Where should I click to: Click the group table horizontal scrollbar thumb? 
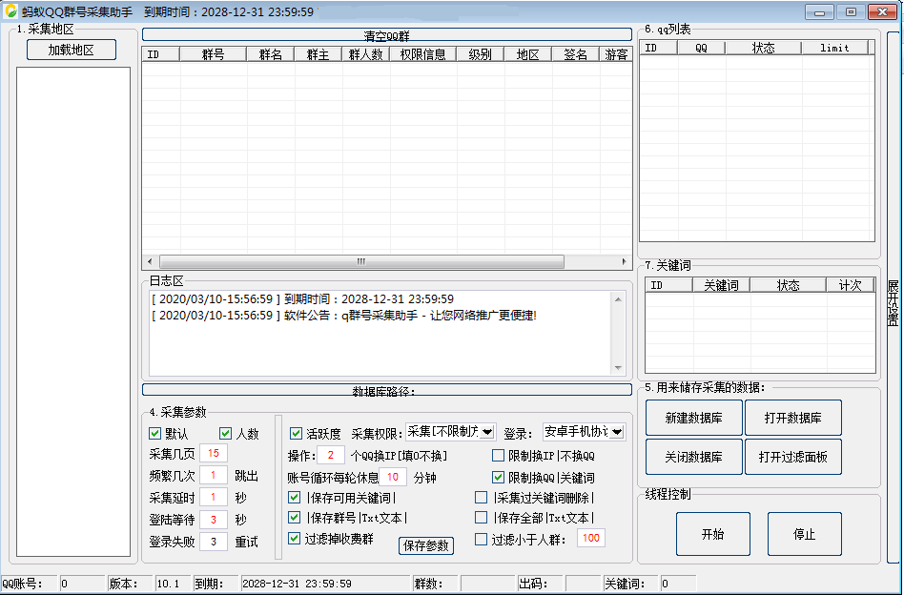pyautogui.click(x=361, y=262)
